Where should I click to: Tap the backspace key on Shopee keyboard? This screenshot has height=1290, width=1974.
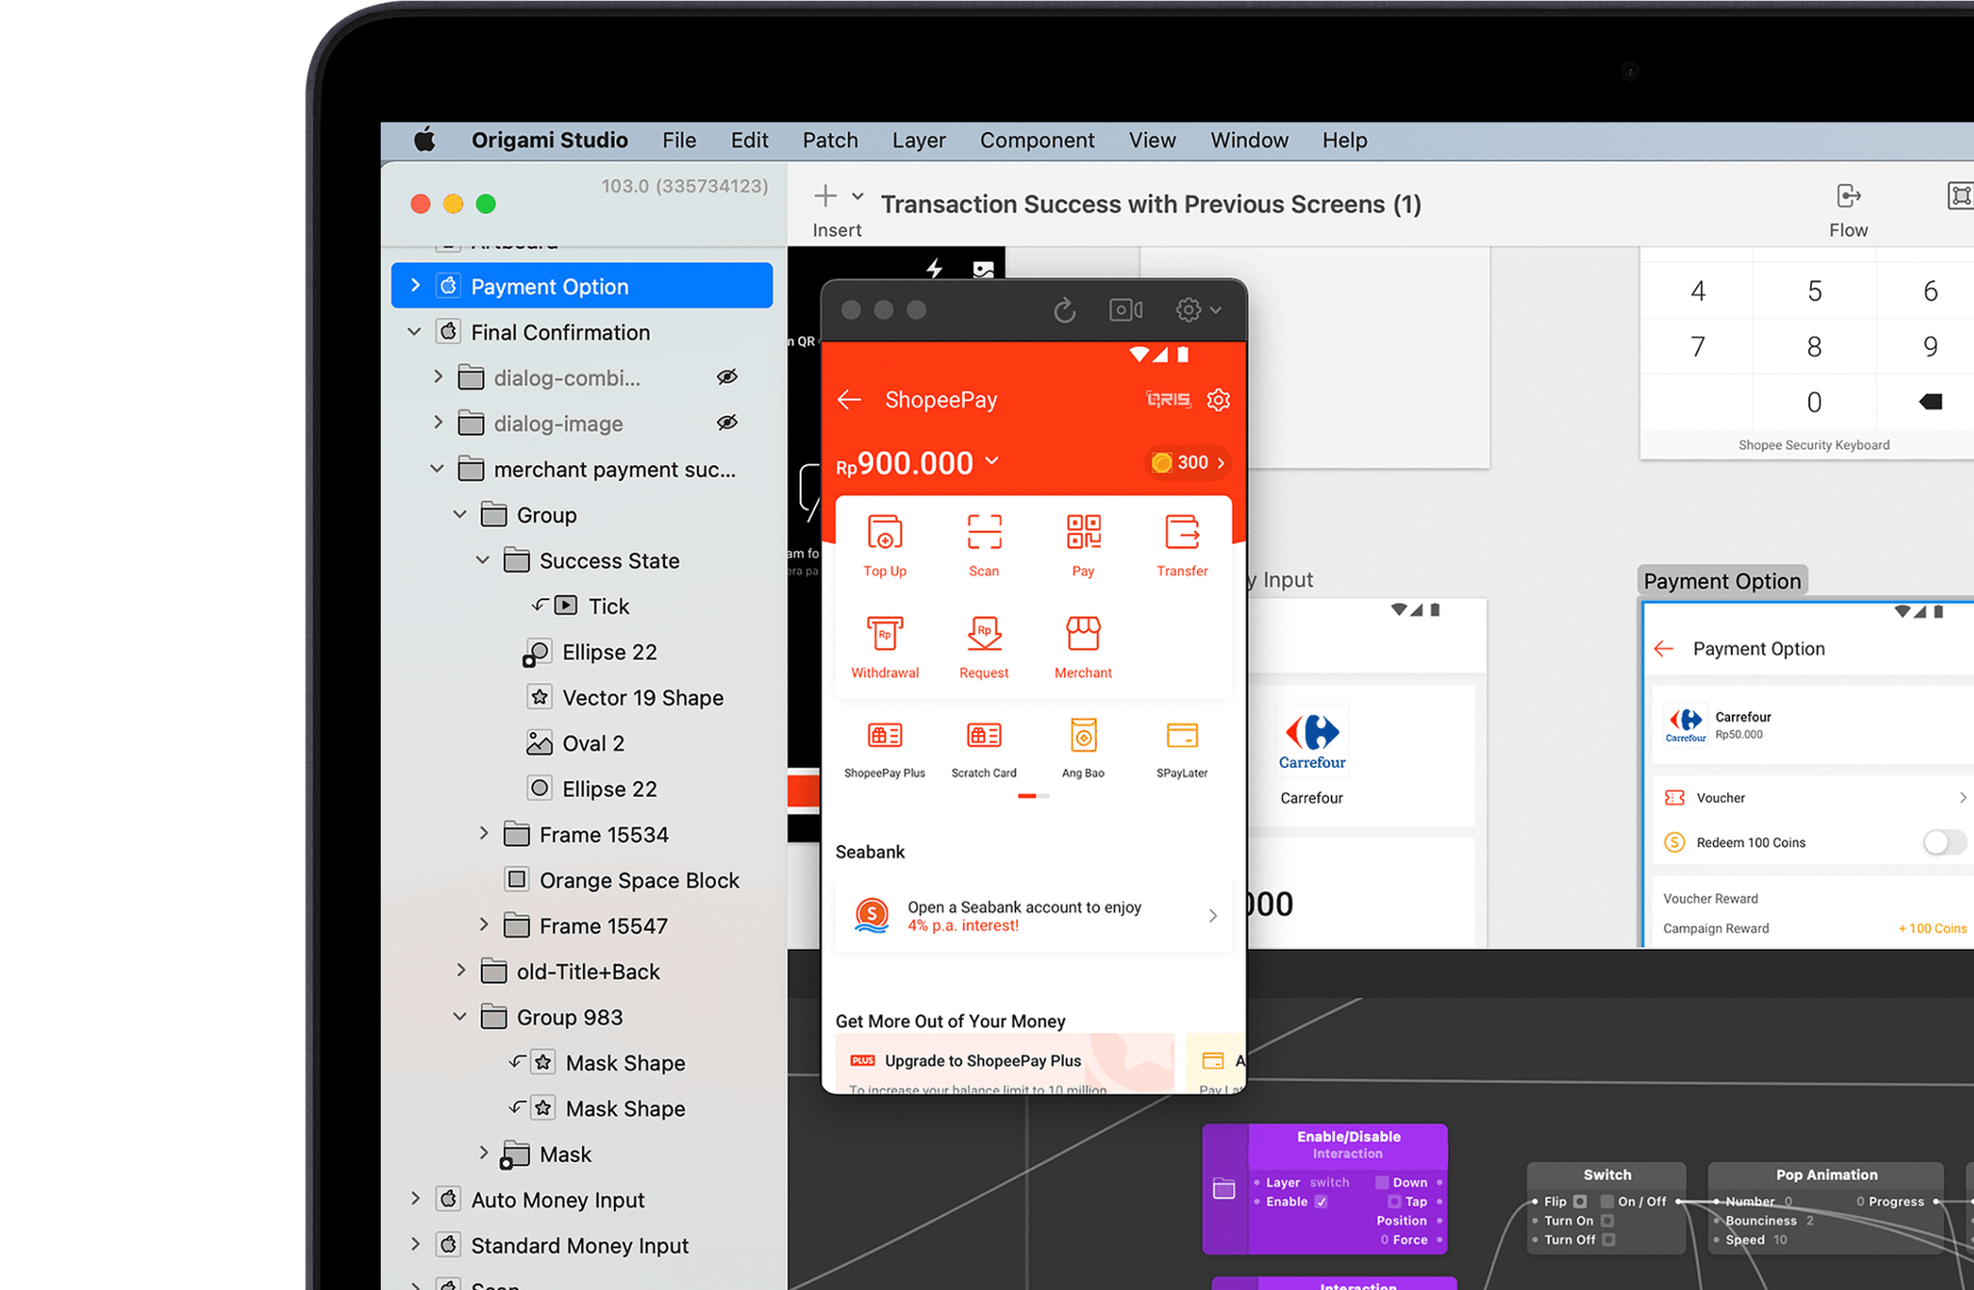tap(1931, 402)
